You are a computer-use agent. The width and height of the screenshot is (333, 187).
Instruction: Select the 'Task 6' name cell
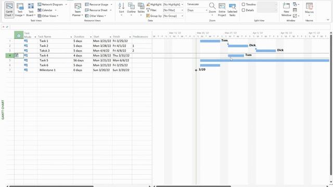55,65
